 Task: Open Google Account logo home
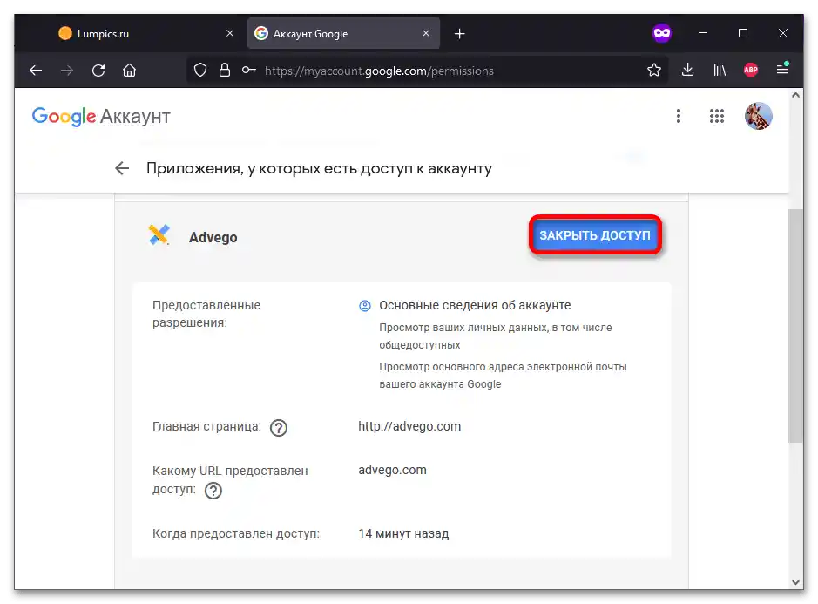click(x=101, y=116)
